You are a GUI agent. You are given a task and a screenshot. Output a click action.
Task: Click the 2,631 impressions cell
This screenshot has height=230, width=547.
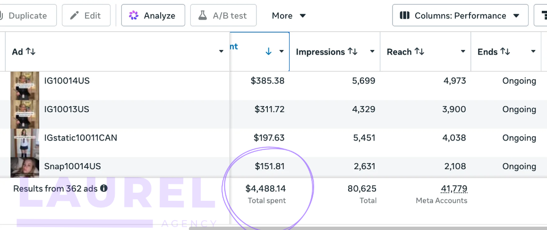pos(364,167)
